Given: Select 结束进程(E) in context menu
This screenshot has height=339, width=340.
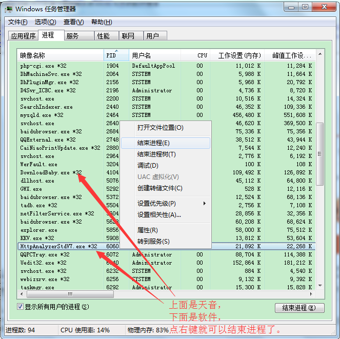Looking at the screenshot, I should pos(153,143).
